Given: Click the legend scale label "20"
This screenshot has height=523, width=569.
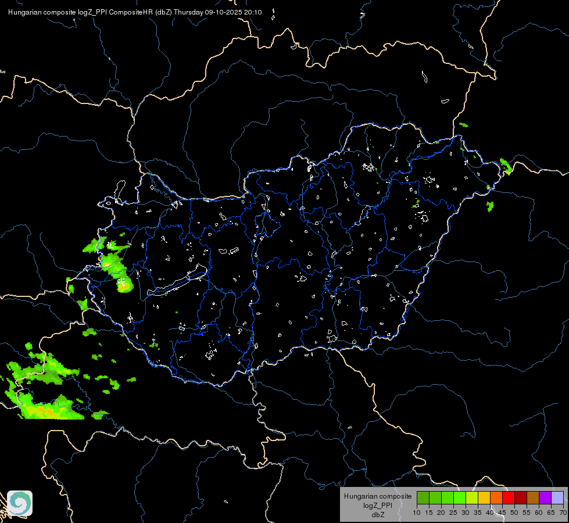Looking at the screenshot, I should point(441,513).
